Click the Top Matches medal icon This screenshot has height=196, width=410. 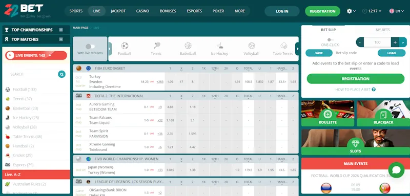(7, 39)
